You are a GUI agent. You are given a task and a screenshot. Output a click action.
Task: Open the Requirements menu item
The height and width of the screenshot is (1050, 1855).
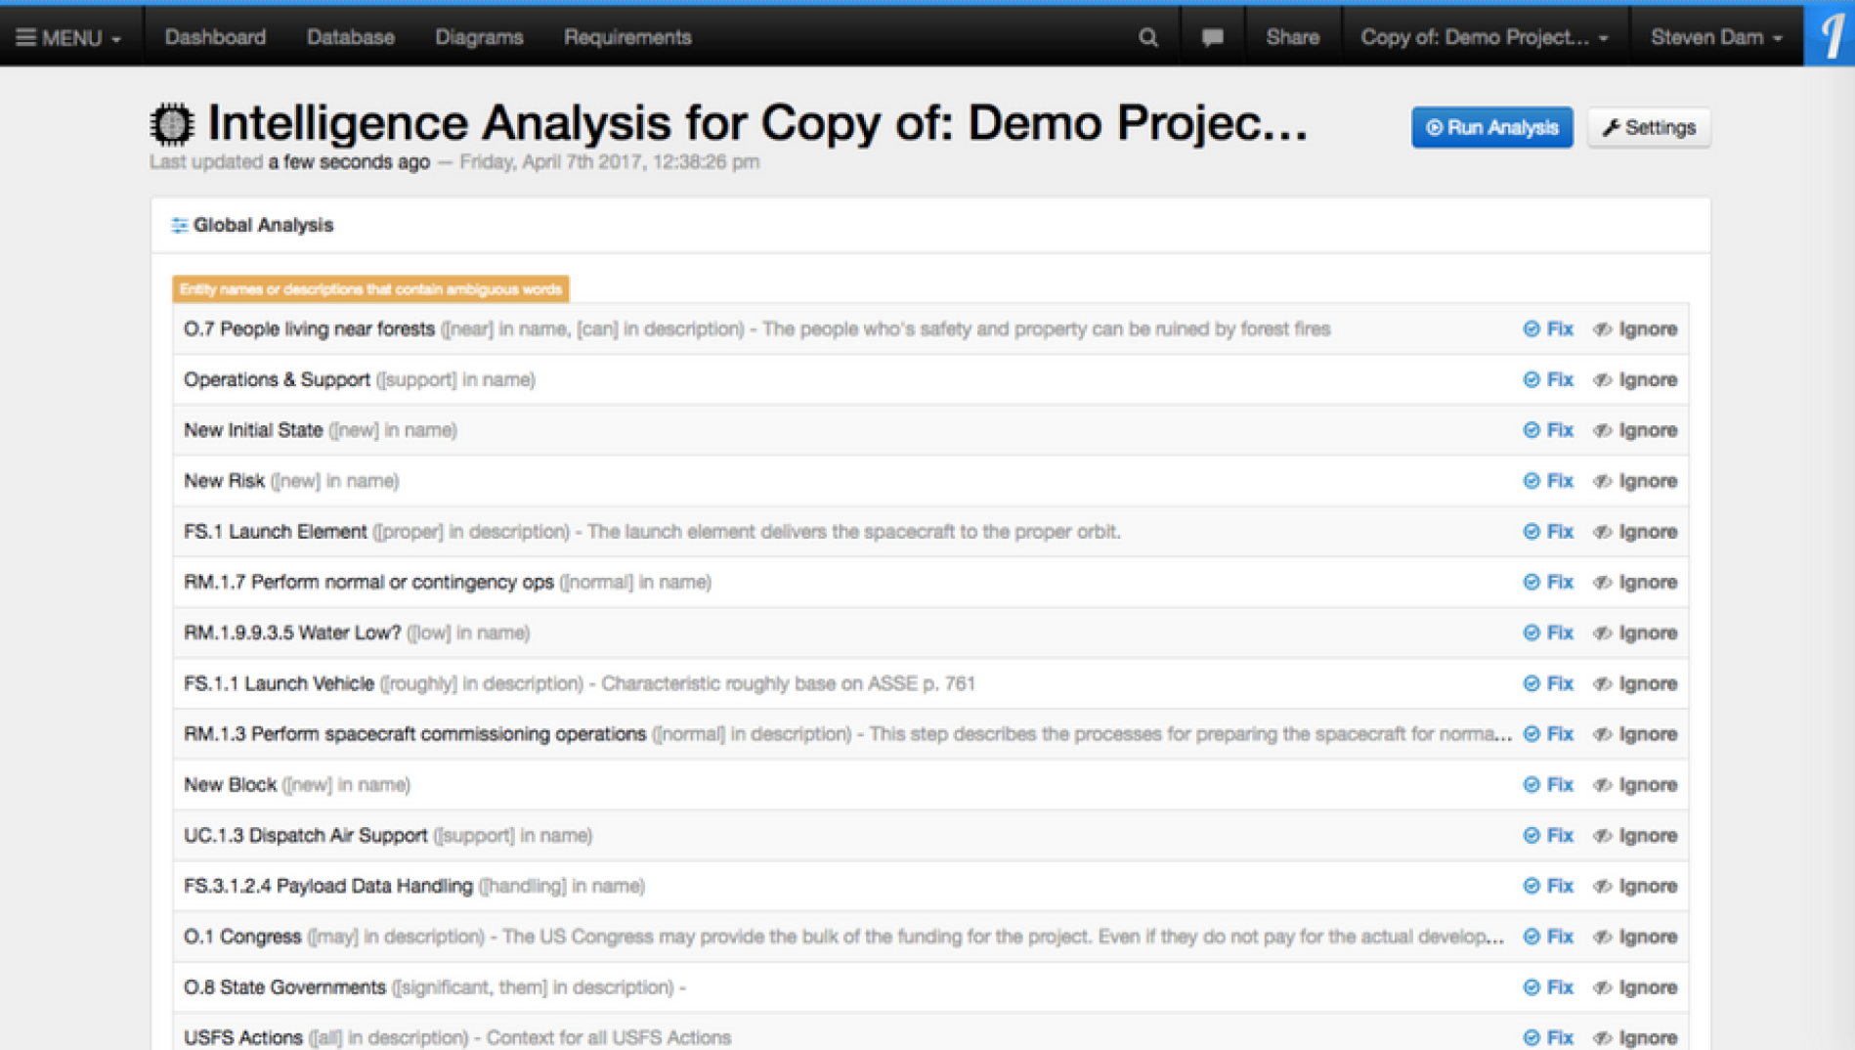tap(627, 37)
